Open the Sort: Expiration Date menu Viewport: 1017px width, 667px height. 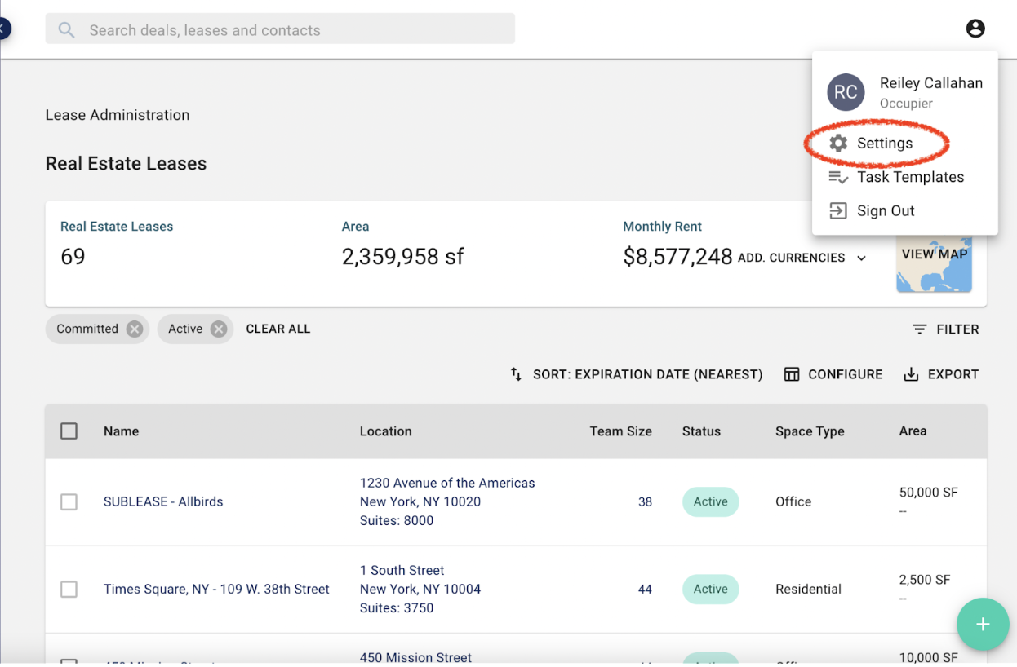pos(637,374)
